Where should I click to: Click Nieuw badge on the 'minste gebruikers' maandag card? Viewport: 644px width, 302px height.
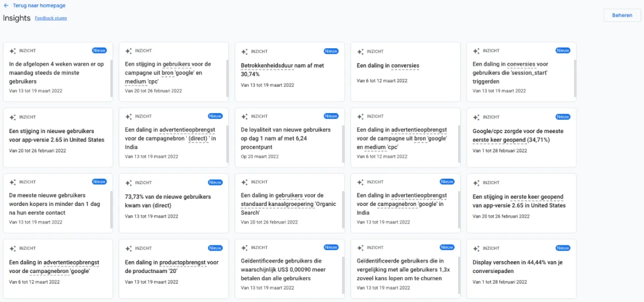(99, 50)
